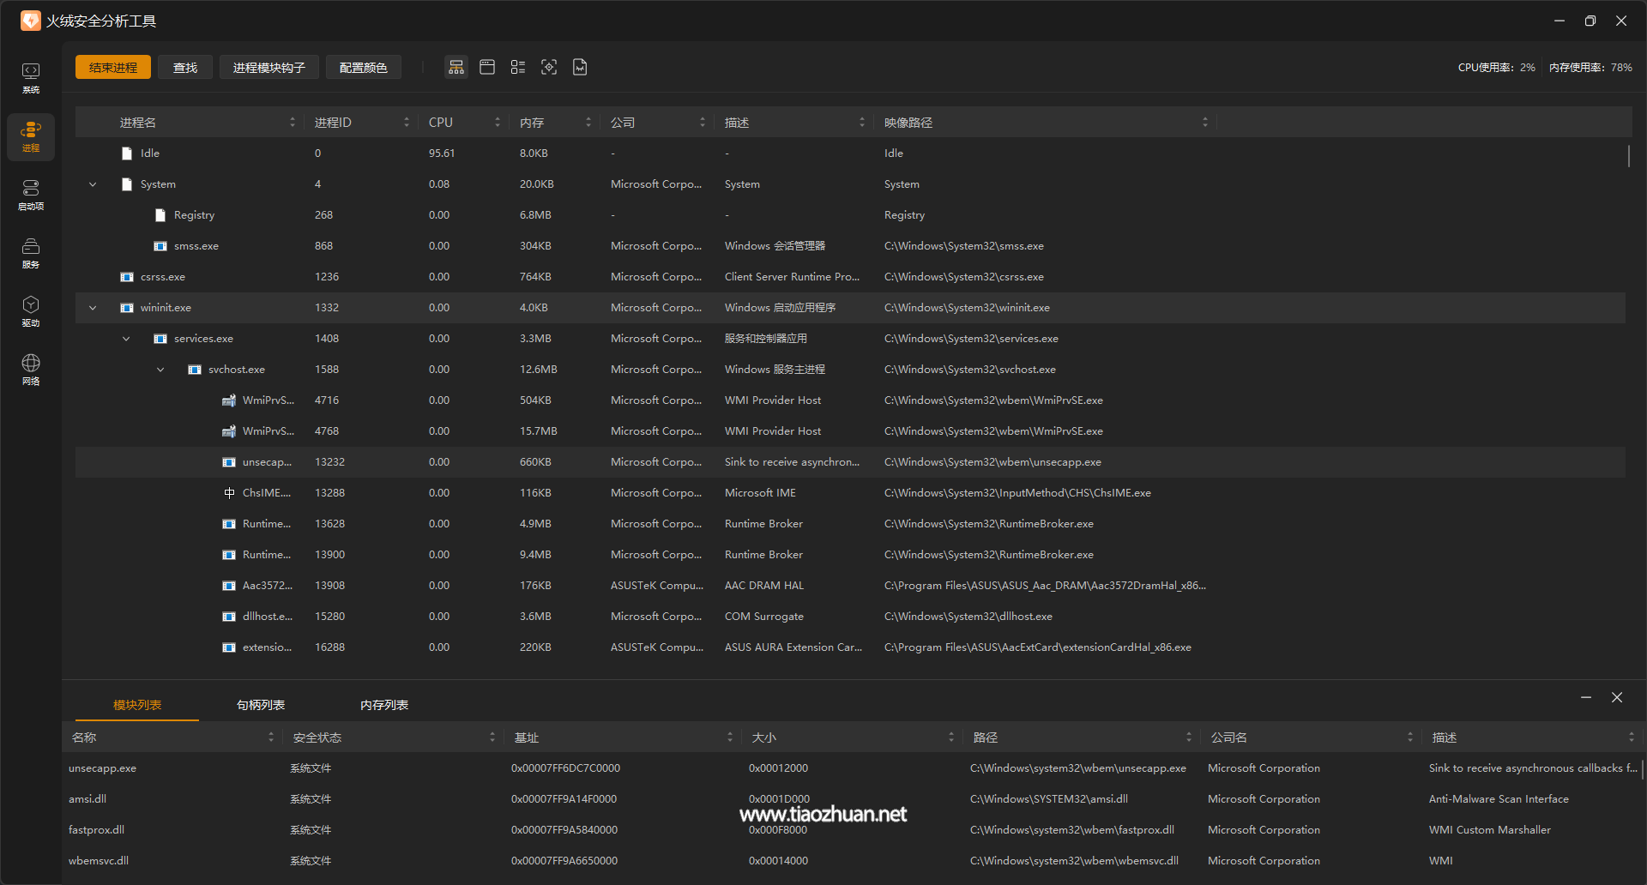Viewport: 1647px width, 885px height.
Task: Click the ChsIME process icon
Action: [x=229, y=493]
